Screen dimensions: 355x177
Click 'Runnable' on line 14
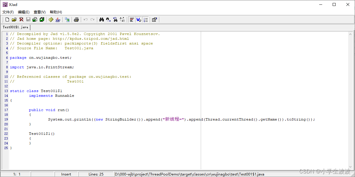[x=64, y=96]
